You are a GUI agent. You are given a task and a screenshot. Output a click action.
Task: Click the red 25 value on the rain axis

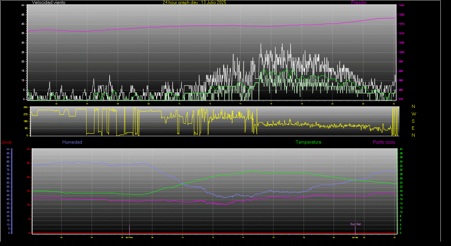pos(28,163)
